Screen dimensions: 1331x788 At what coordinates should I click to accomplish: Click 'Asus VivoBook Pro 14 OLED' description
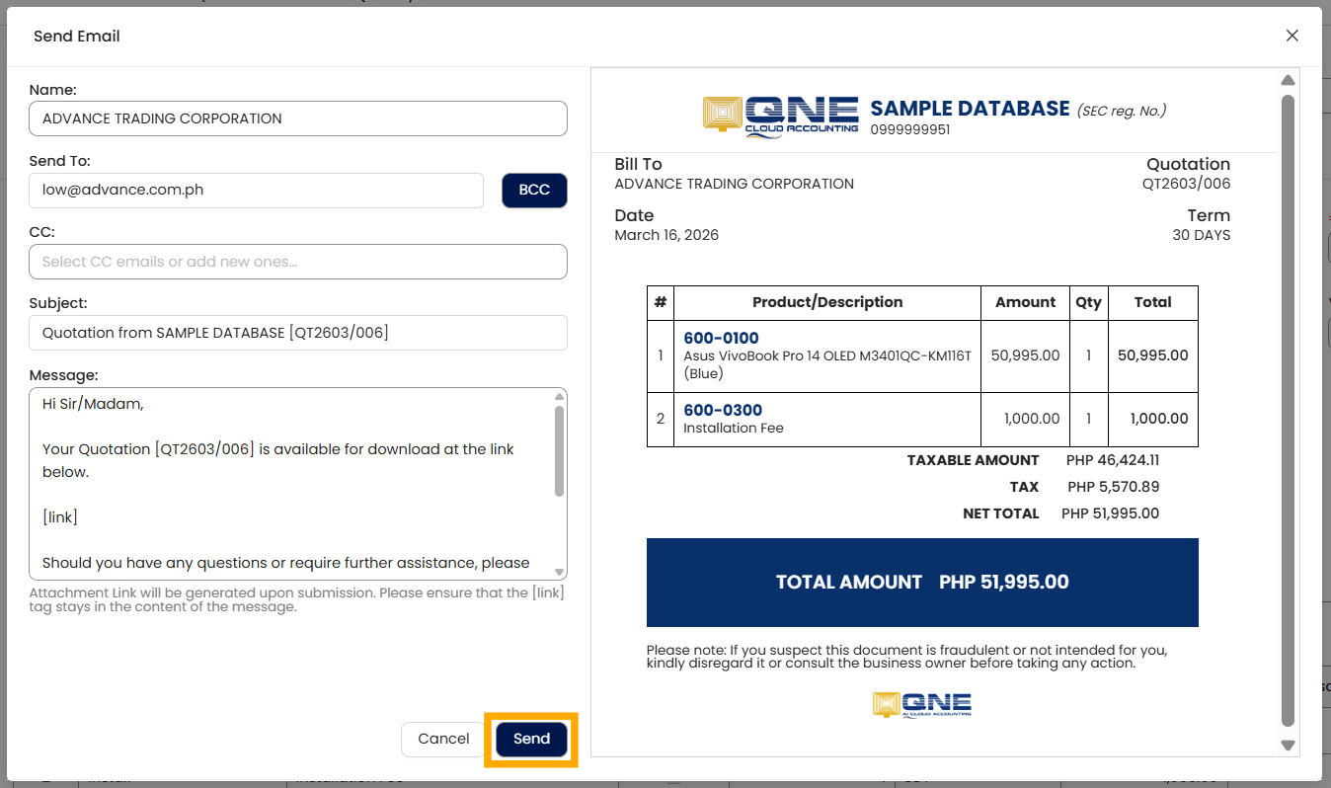827,364
